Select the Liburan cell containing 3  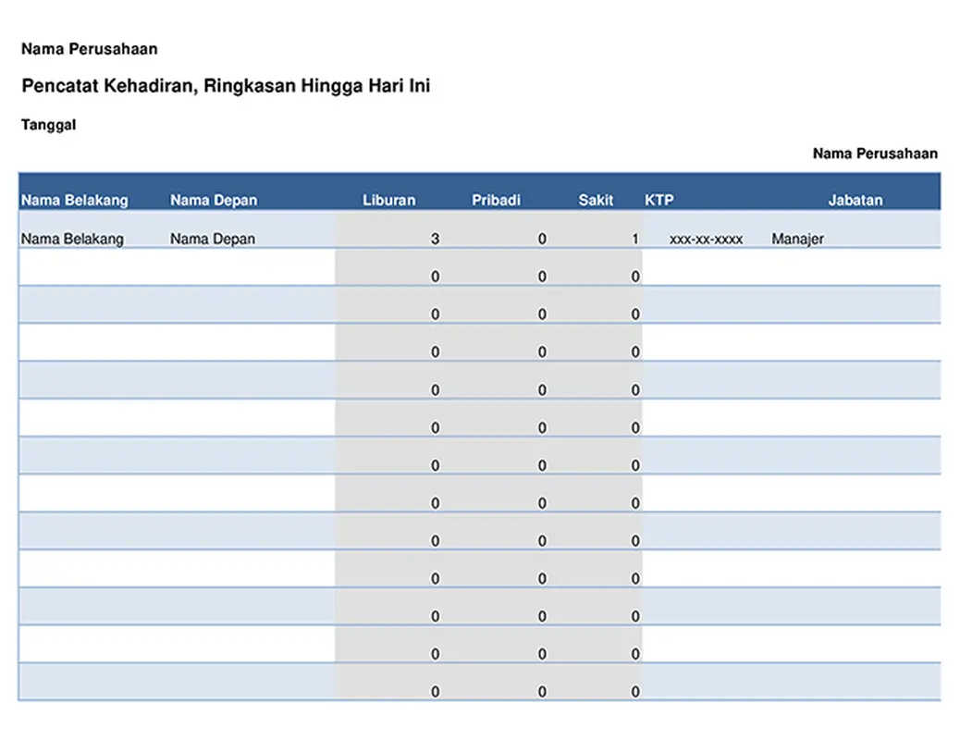point(435,239)
